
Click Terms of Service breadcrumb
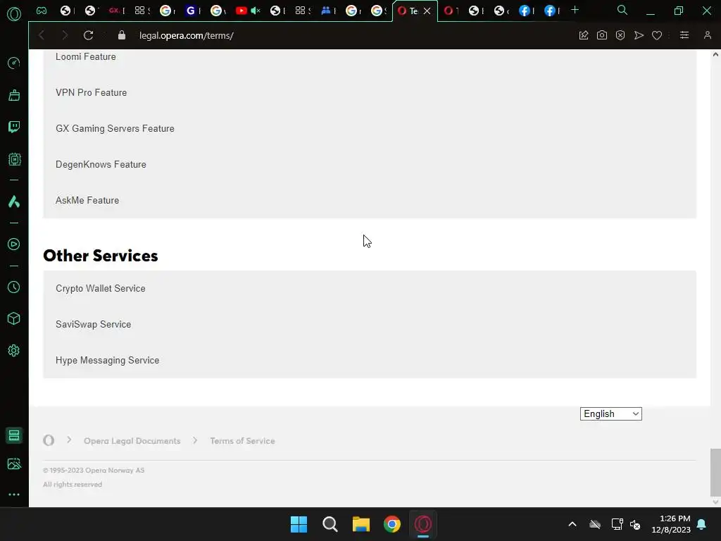coord(242,441)
